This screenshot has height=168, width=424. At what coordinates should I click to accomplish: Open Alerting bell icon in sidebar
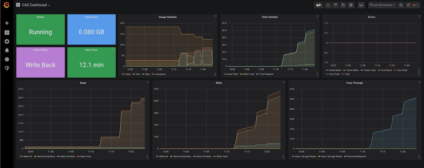[7, 50]
